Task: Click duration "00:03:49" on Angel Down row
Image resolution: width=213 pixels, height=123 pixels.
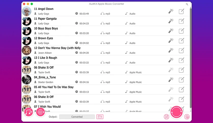Action: coord(84,14)
